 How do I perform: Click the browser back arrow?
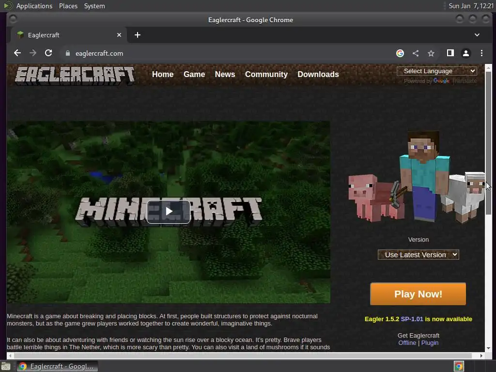pos(17,53)
